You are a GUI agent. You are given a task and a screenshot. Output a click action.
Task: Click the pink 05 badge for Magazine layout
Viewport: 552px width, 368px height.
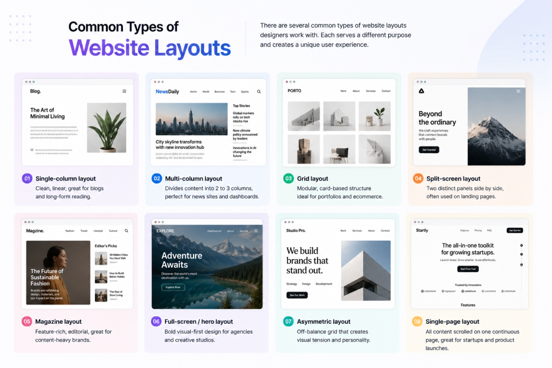point(27,321)
